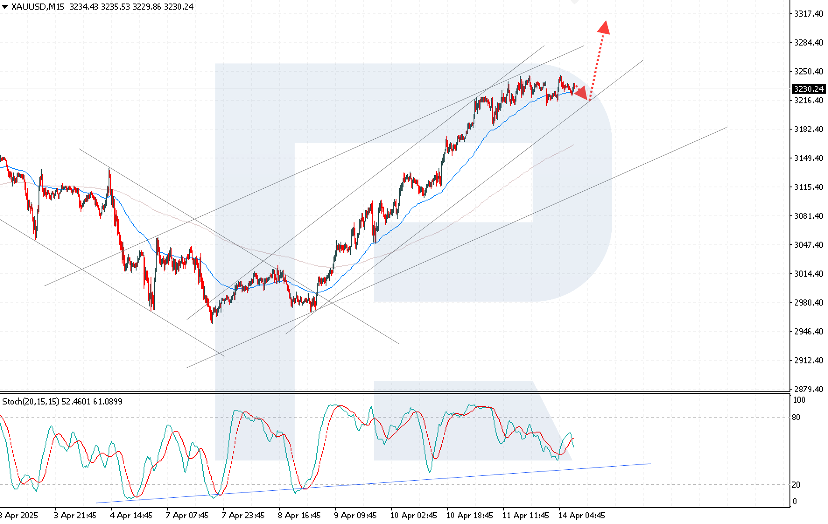Click the 11 Apr 11:45 time label
This screenshot has height=524, width=828.
click(x=525, y=515)
